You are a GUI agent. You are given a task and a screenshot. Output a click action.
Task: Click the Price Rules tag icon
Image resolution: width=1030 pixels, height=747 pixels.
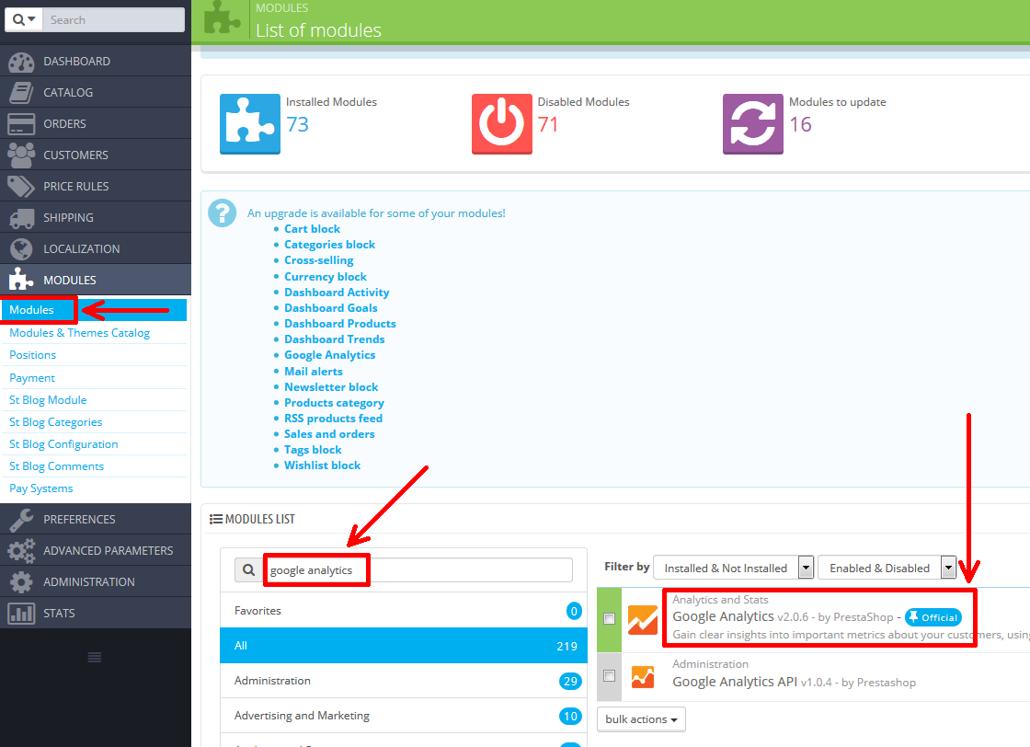coord(21,187)
